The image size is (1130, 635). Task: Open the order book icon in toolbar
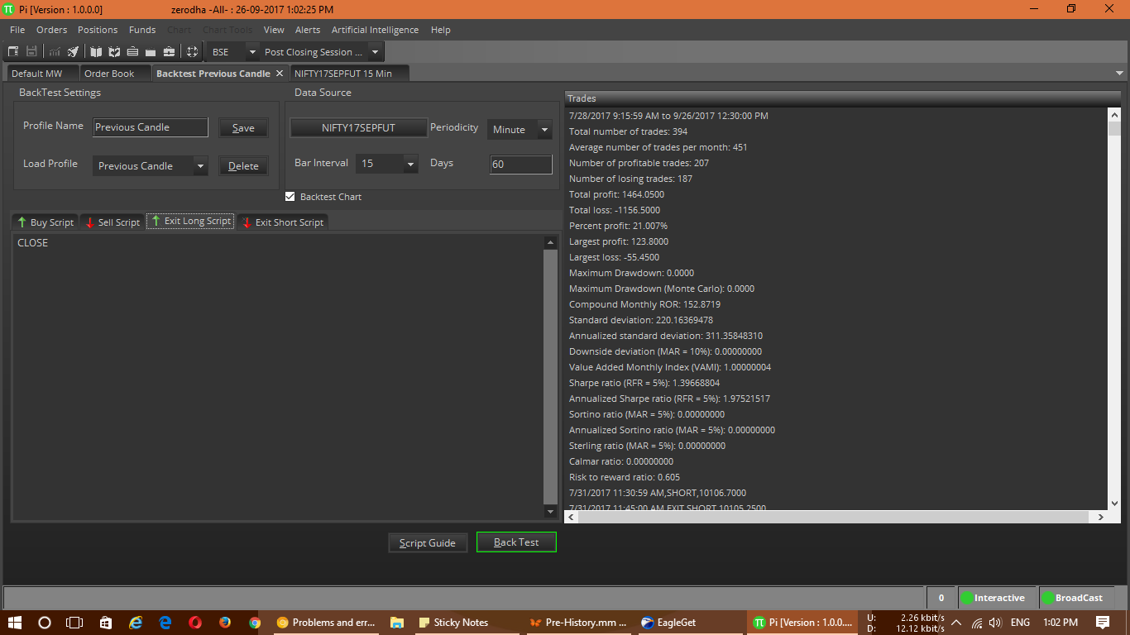click(x=96, y=51)
